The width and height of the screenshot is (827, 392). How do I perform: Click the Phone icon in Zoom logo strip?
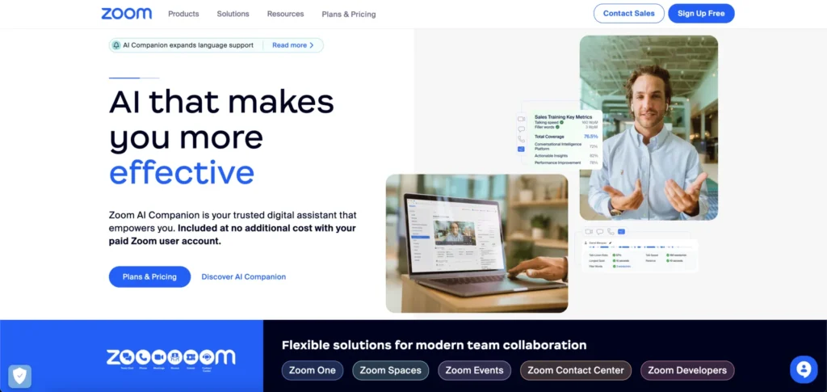(143, 357)
